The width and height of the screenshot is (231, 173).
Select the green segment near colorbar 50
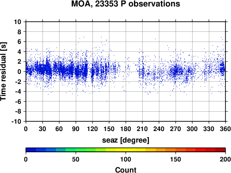pyautogui.click(x=76, y=150)
